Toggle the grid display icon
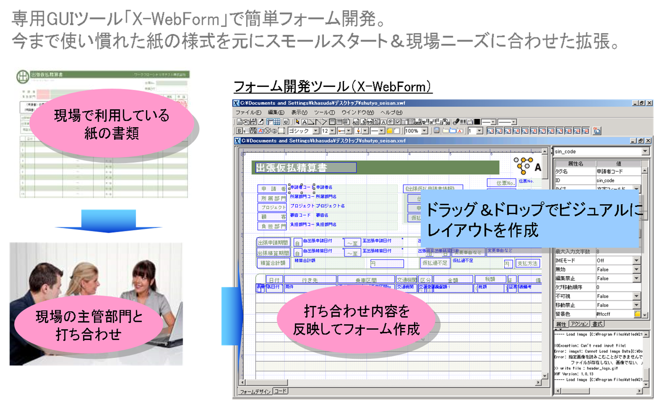 click(276, 122)
